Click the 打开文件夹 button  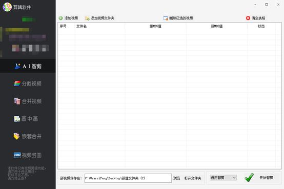click(193, 178)
